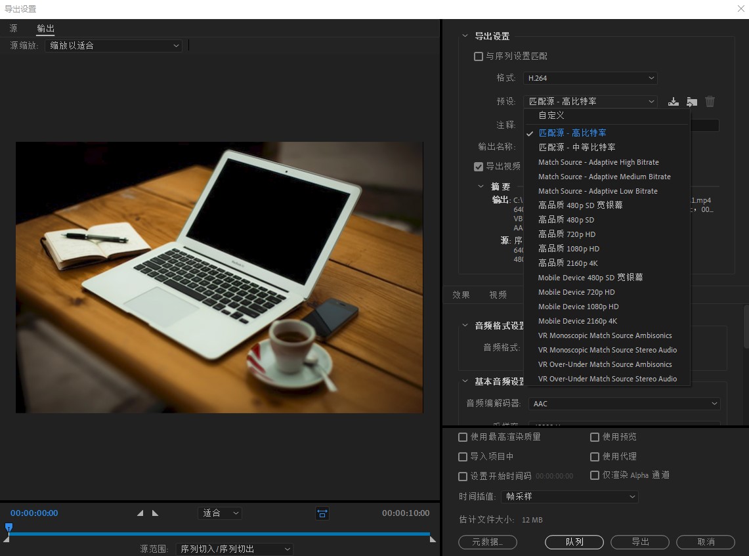
Task: Click the delete preset trash icon
Action: coord(710,102)
